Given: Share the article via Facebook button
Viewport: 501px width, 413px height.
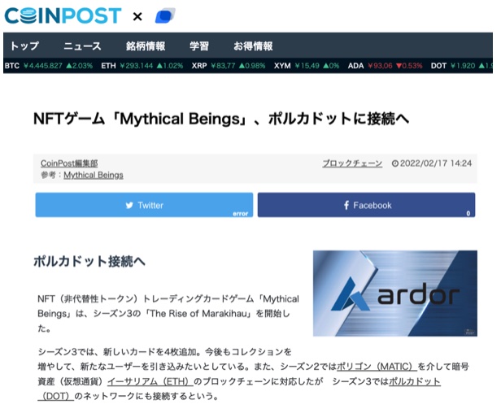Looking at the screenshot, I should tap(366, 205).
